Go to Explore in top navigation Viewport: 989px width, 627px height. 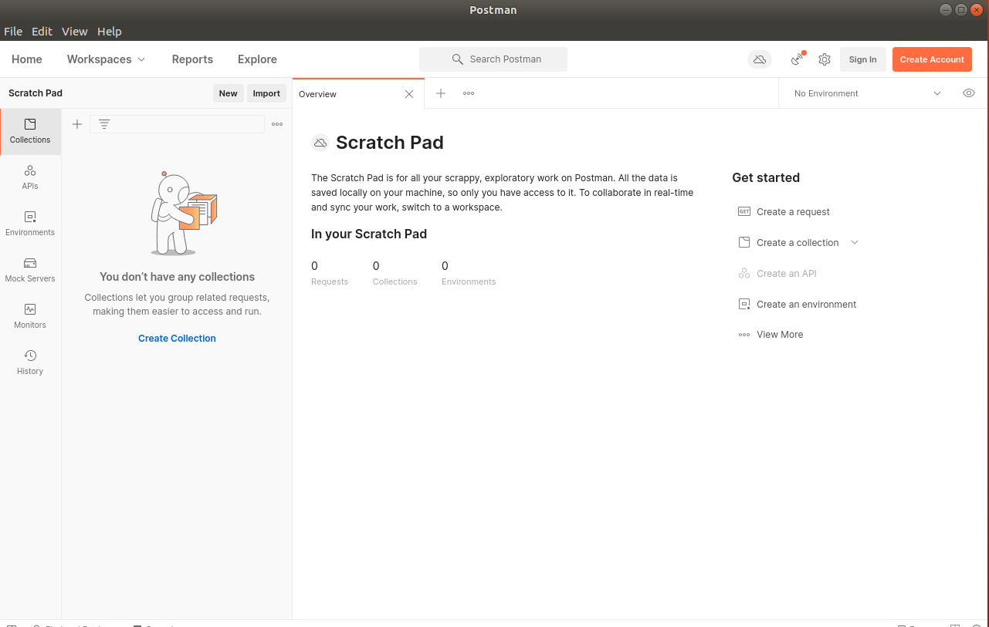click(x=257, y=59)
